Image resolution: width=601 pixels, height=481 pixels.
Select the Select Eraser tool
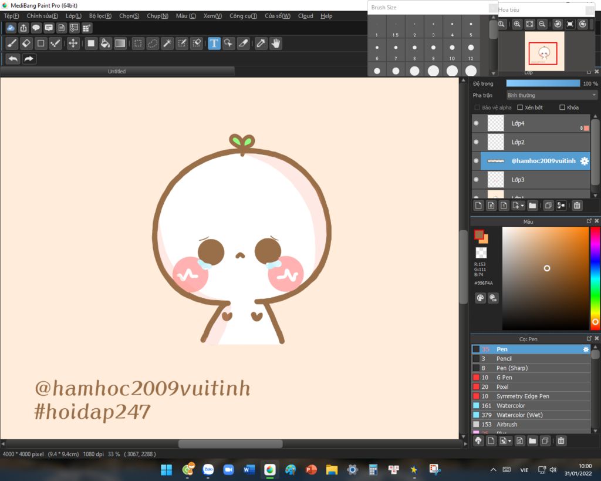coord(197,43)
